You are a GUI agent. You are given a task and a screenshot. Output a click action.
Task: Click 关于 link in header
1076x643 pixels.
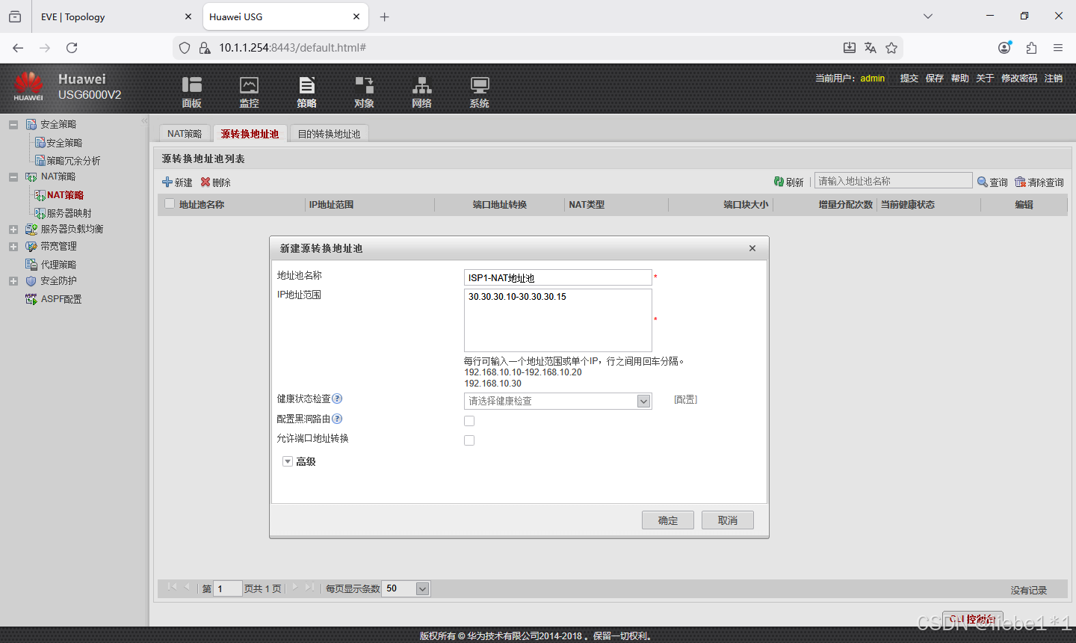985,78
